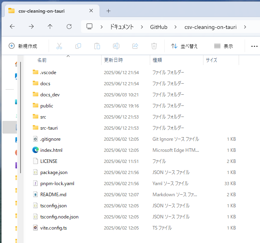
Task: Click the Rename icon in toolbar
Action: point(116,46)
